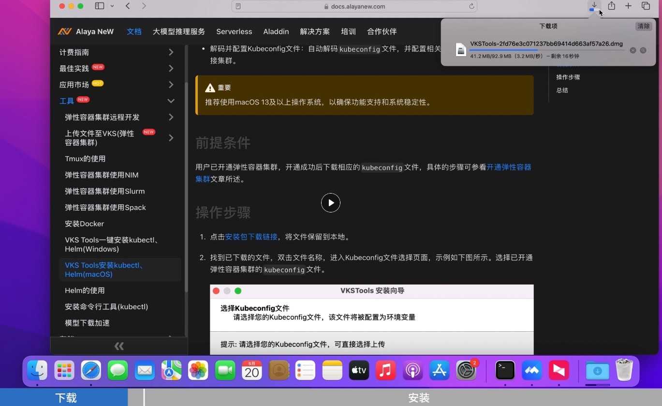Expand the 应用市场 sidebar section
The image size is (662, 406).
(x=171, y=84)
